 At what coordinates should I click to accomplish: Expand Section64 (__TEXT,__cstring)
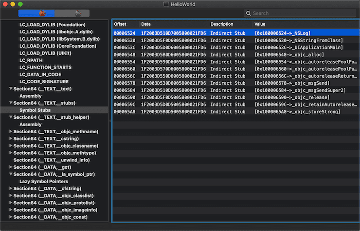(11, 138)
